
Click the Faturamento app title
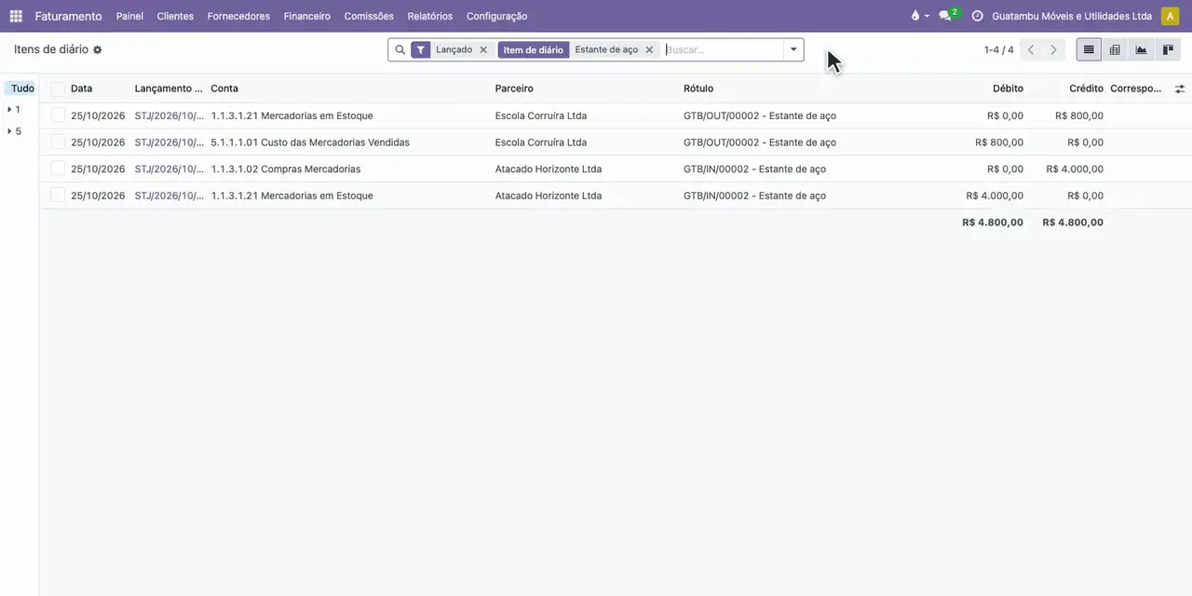pyautogui.click(x=69, y=16)
